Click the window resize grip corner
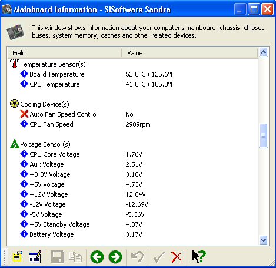276x268 pixels. tap(272, 264)
